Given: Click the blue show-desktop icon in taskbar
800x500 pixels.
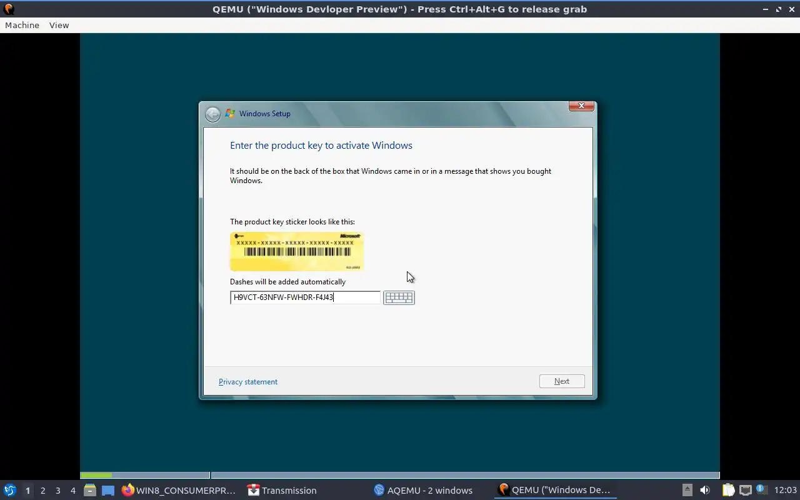Looking at the screenshot, I should 108,491.
